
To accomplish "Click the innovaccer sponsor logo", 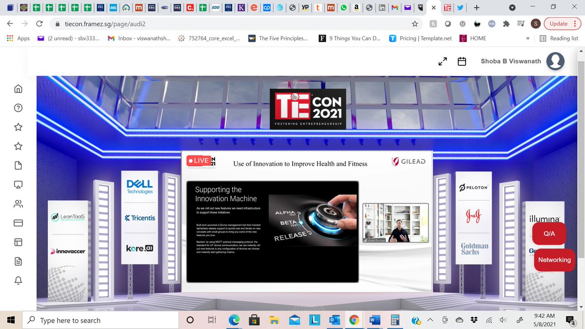I will 68,251.
